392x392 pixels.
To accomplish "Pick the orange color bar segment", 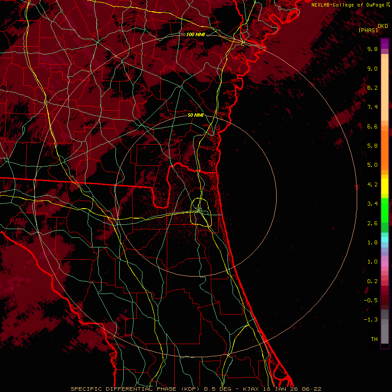I will 385,151.
